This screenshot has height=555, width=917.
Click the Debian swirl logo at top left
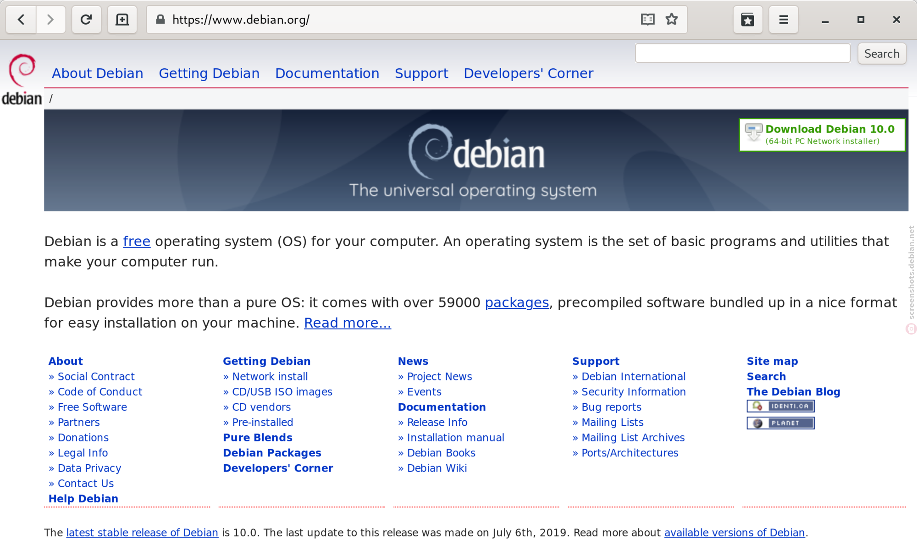22,80
